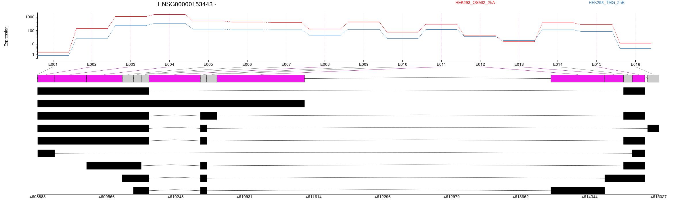This screenshot has height=201, width=690.
Task: Click genomic coordinate 4610931
Action: click(244, 197)
